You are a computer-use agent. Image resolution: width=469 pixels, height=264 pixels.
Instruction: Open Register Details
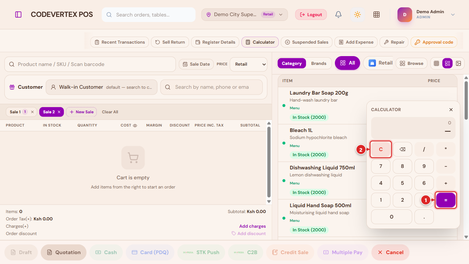pyautogui.click(x=215, y=42)
